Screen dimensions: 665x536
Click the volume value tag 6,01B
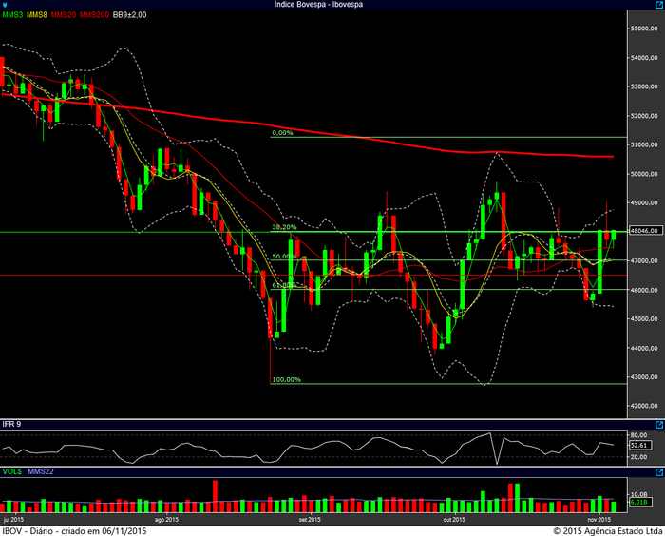point(638,502)
